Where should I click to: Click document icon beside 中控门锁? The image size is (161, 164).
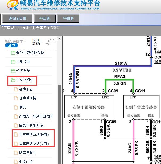click(x=16, y=162)
